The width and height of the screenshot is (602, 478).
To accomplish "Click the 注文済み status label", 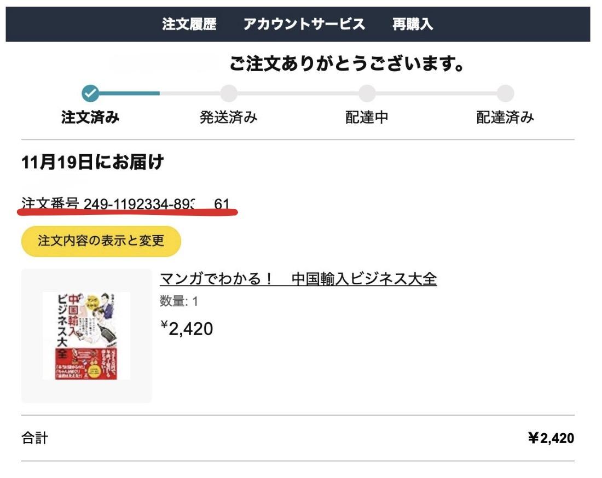I will click(x=90, y=118).
